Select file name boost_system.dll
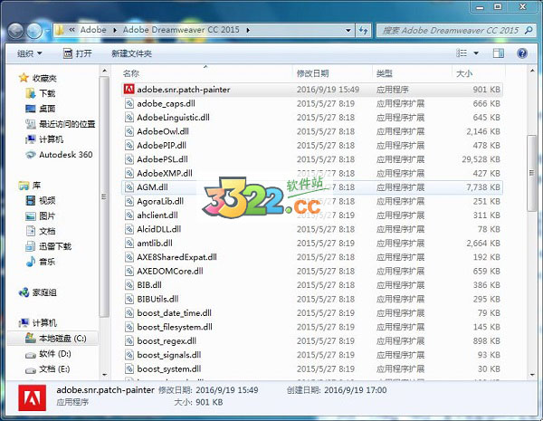The image size is (543, 421). point(169,369)
